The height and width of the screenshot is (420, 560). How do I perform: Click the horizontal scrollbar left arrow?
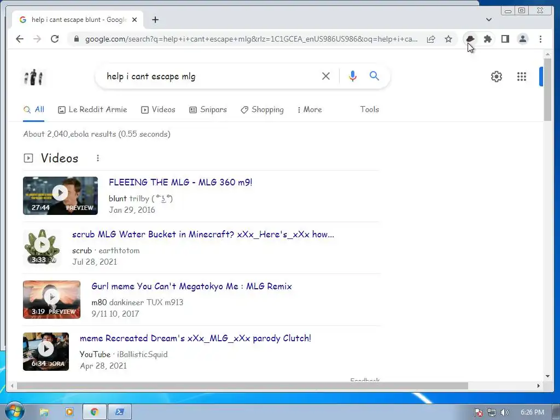point(12,386)
